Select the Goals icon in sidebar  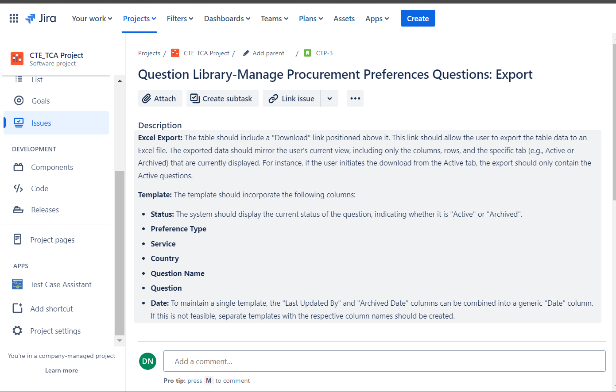tap(19, 100)
